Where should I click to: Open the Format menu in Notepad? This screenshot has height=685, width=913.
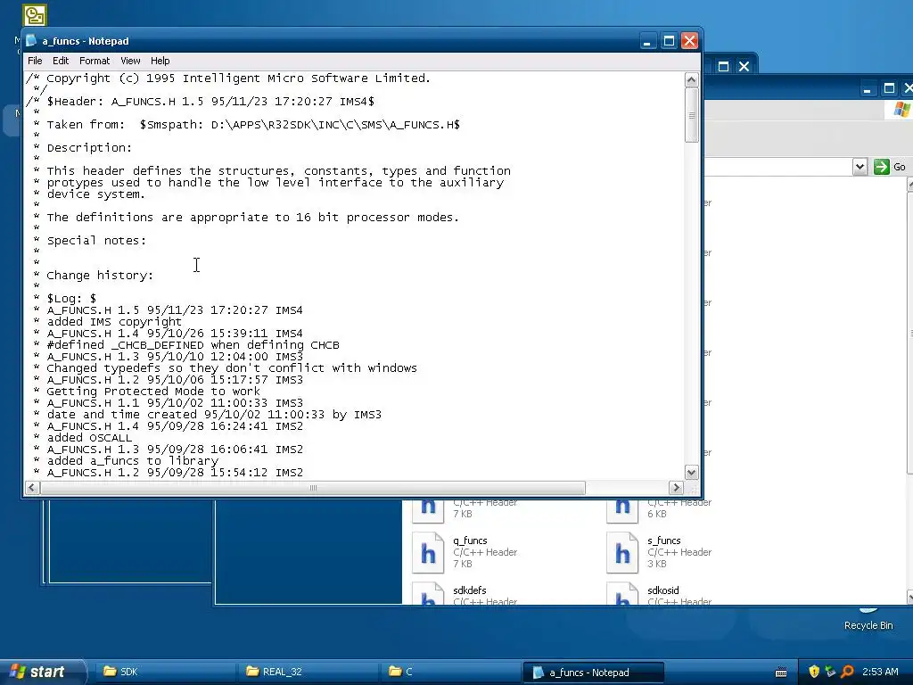pyautogui.click(x=95, y=61)
